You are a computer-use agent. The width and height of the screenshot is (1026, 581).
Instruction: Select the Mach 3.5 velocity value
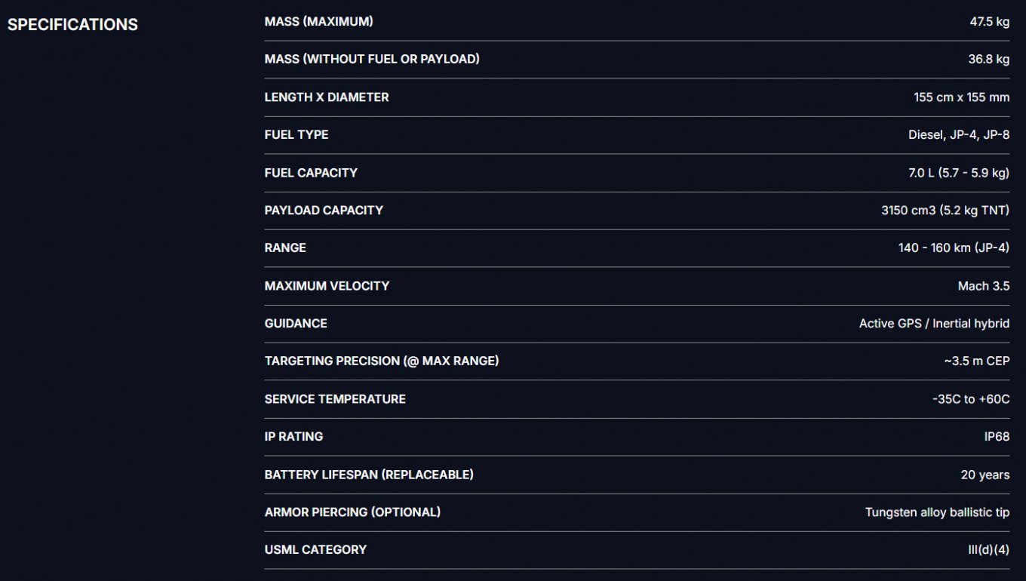pos(983,286)
